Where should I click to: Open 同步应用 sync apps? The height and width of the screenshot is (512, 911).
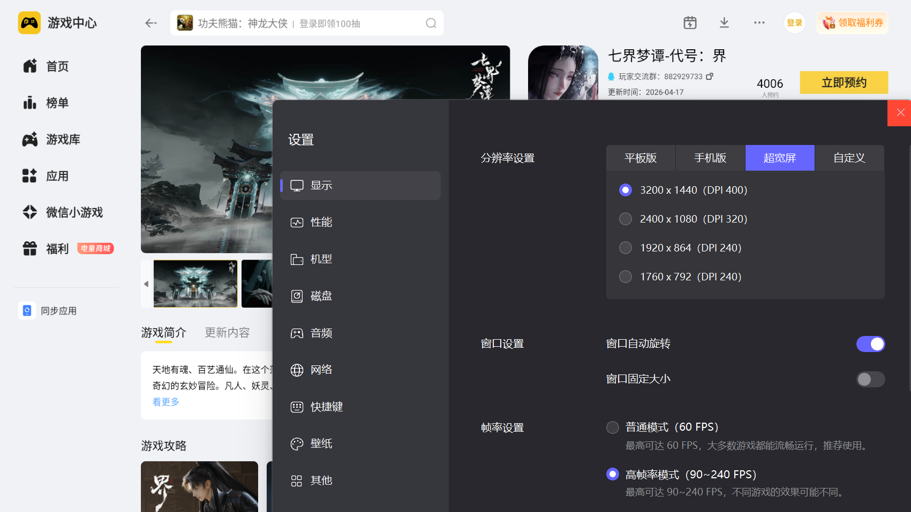coord(48,311)
